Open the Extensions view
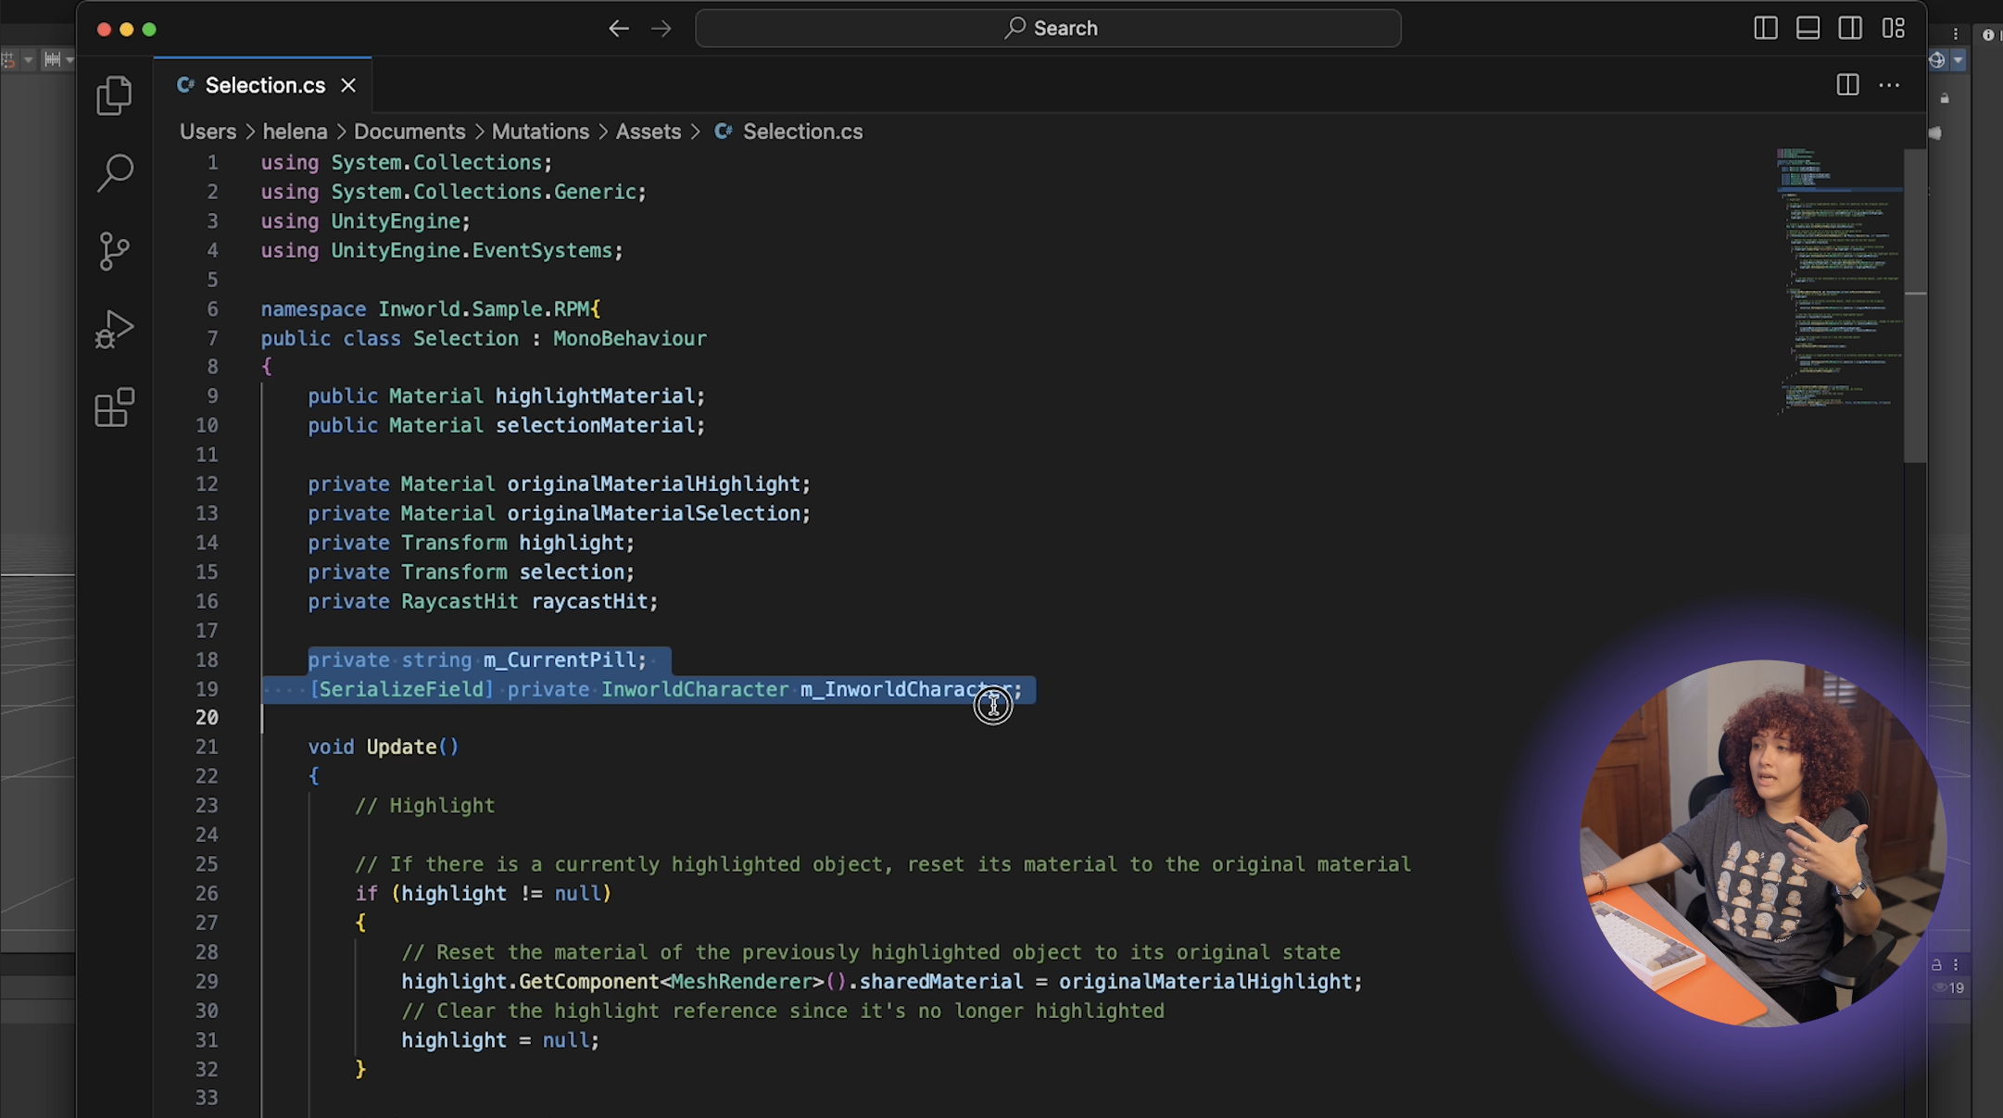The height and width of the screenshot is (1118, 2003). [x=114, y=408]
